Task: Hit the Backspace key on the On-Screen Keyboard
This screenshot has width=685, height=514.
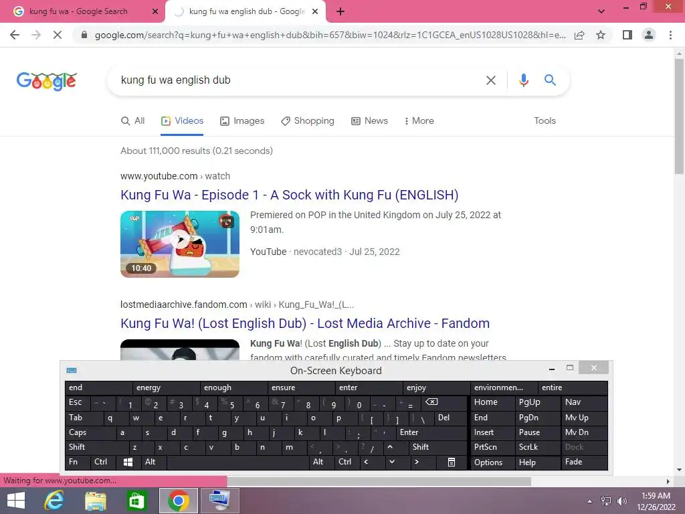Action: point(445,402)
